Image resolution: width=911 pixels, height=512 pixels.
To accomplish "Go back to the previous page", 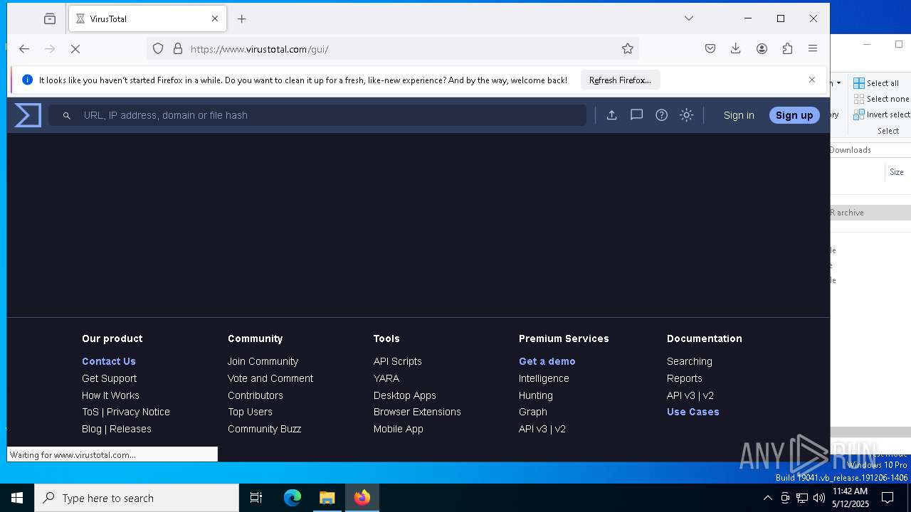I will tap(24, 49).
